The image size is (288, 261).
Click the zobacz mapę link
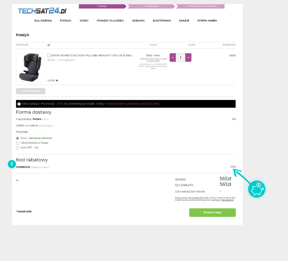pos(46,126)
